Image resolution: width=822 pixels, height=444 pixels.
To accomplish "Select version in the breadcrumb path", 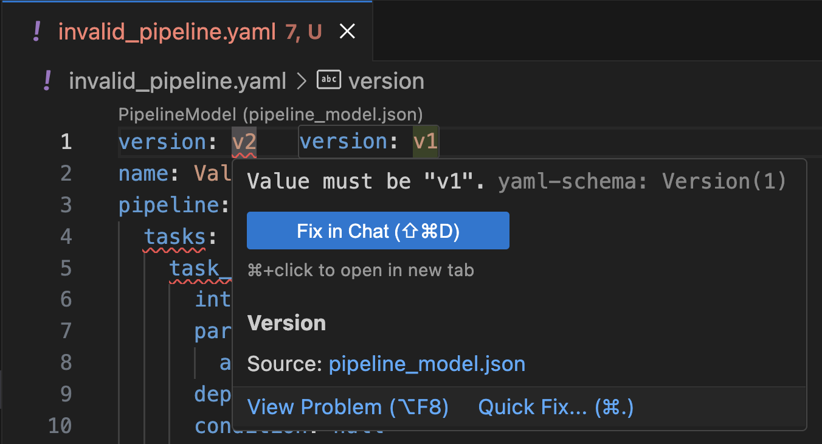I will pos(385,80).
